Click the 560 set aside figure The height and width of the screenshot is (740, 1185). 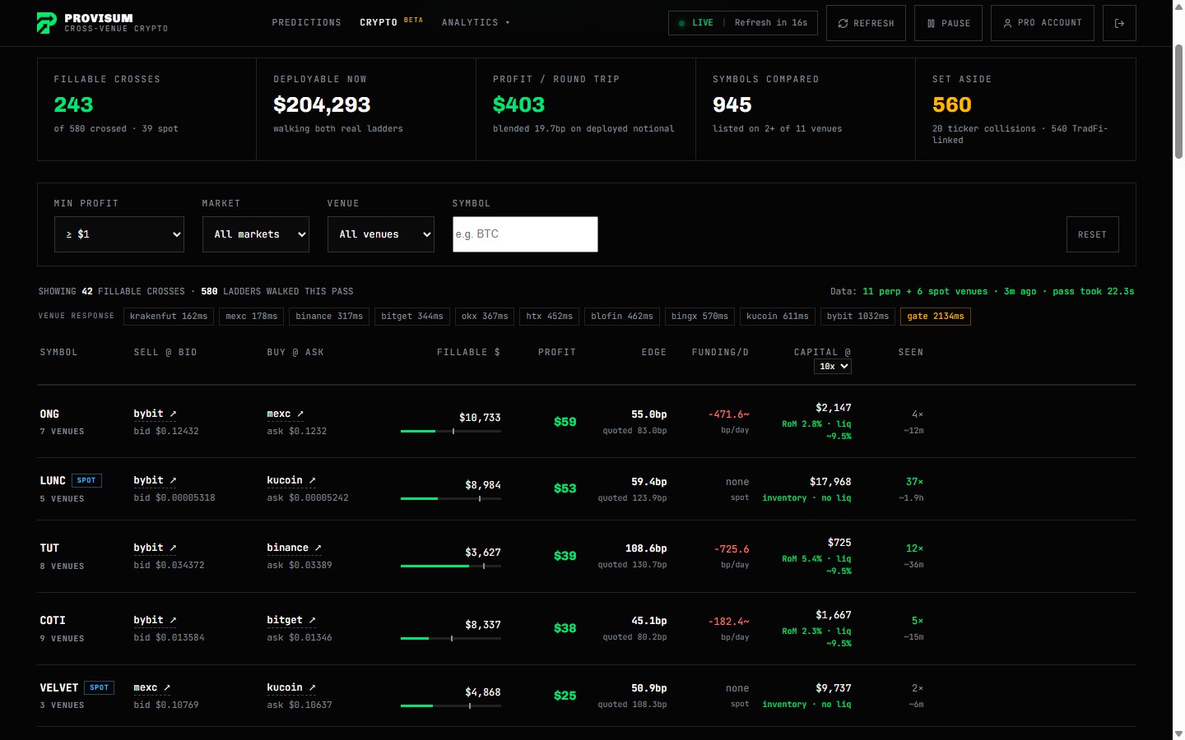(x=952, y=104)
